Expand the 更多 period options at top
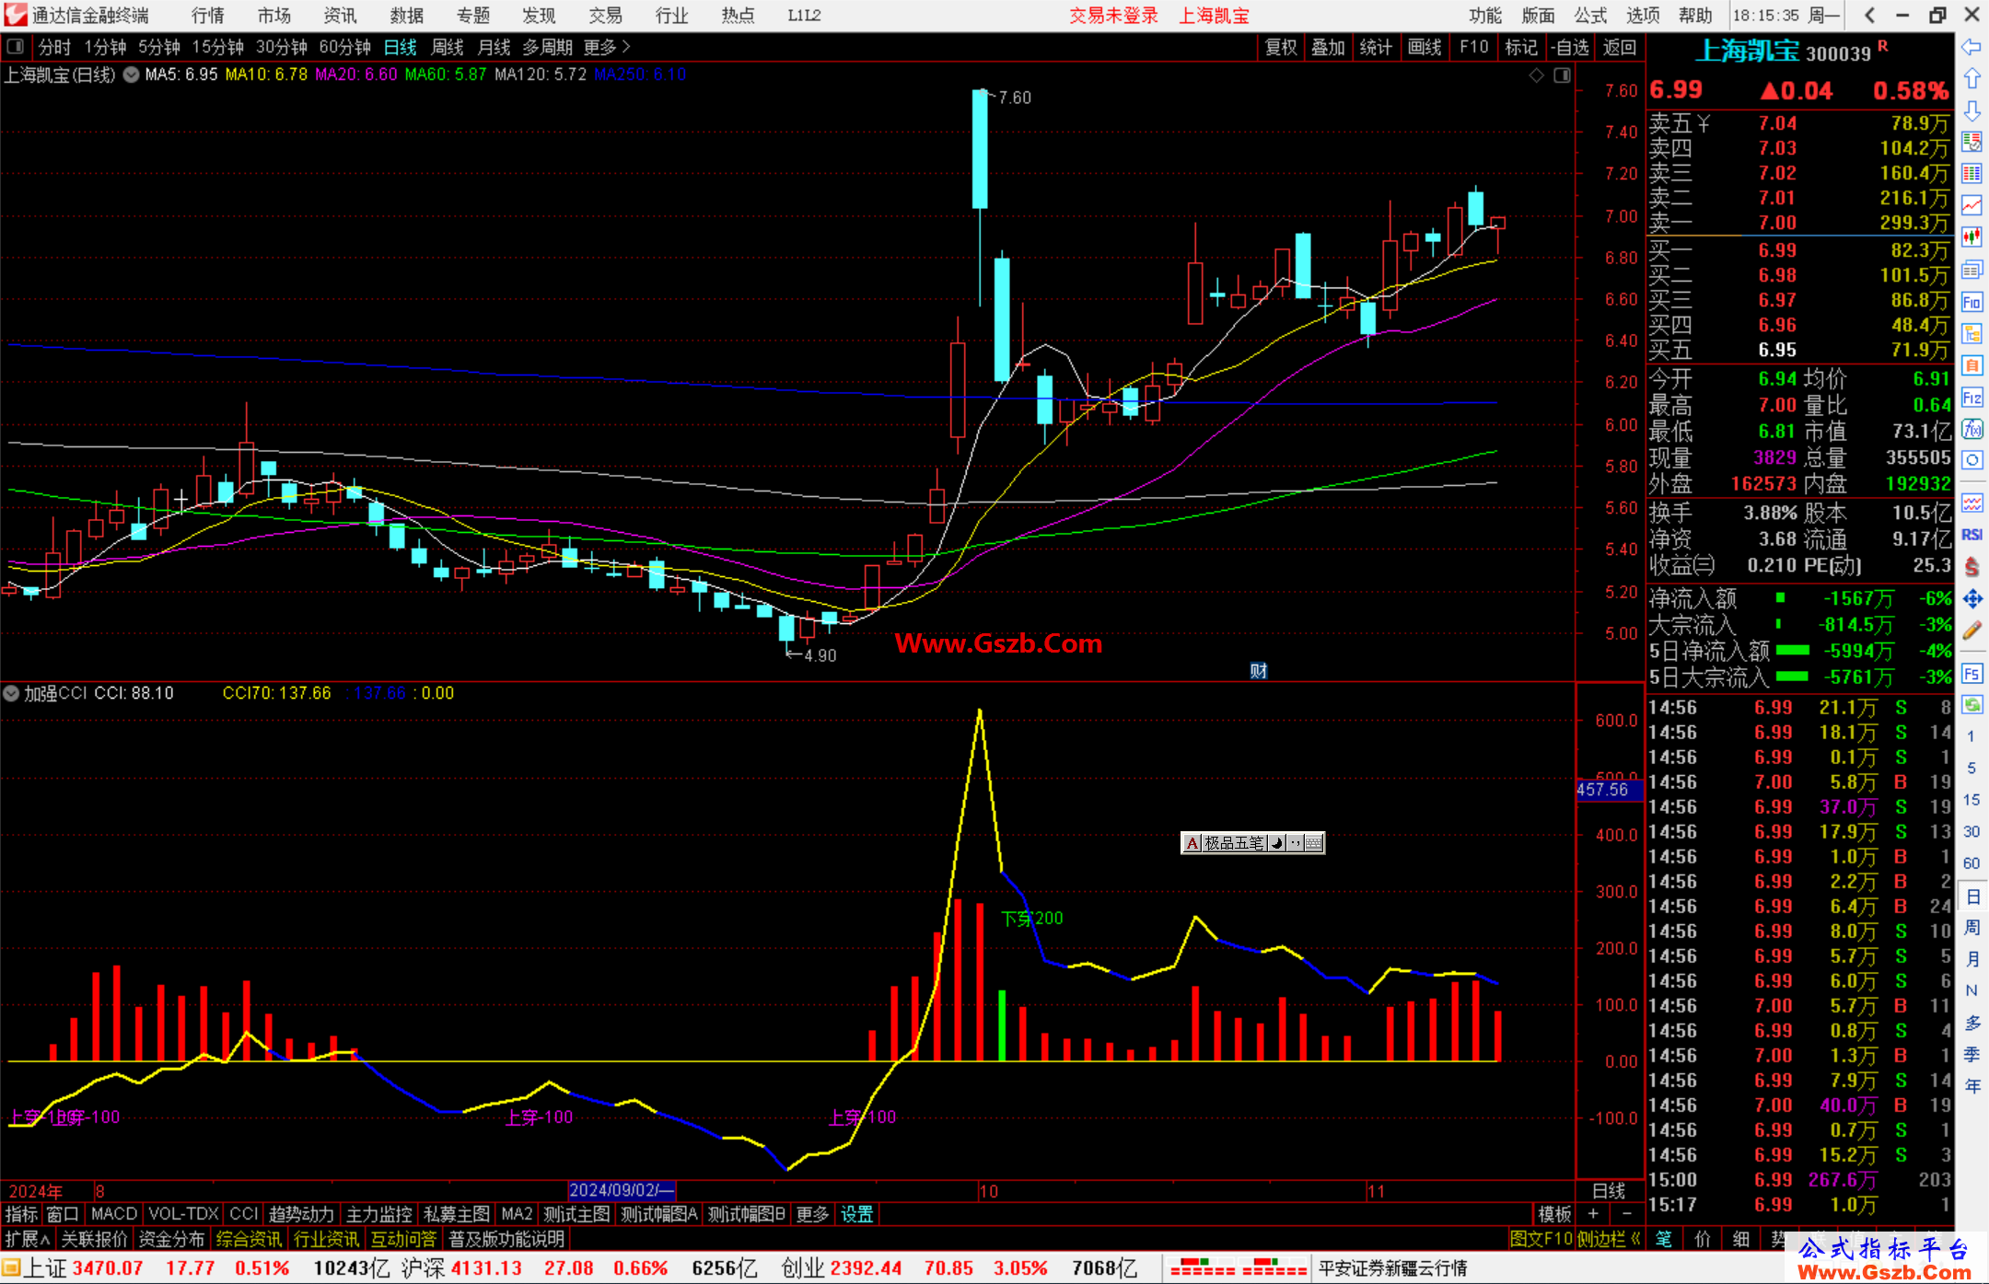The image size is (1989, 1284). pyautogui.click(x=607, y=47)
